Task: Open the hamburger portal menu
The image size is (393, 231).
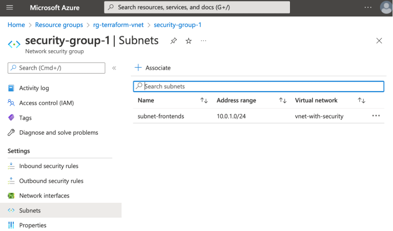Action: tap(10, 7)
